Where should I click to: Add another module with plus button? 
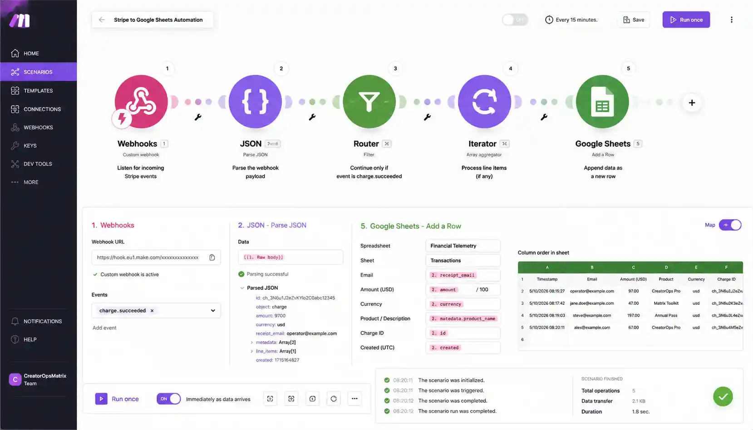pyautogui.click(x=692, y=103)
